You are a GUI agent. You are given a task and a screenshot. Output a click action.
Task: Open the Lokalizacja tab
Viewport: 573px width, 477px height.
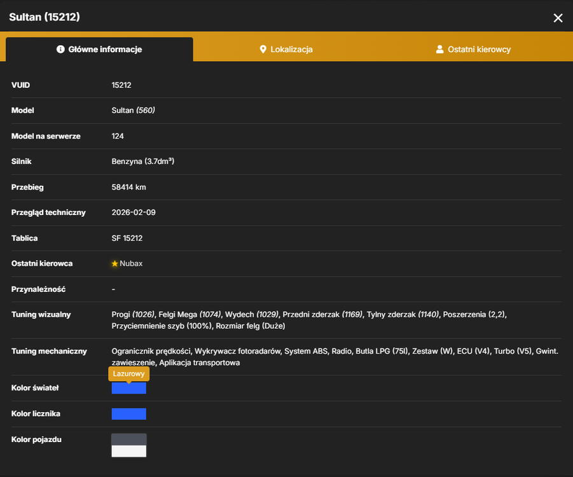point(286,50)
